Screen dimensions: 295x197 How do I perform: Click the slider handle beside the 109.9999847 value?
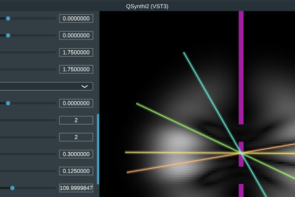[12, 188]
